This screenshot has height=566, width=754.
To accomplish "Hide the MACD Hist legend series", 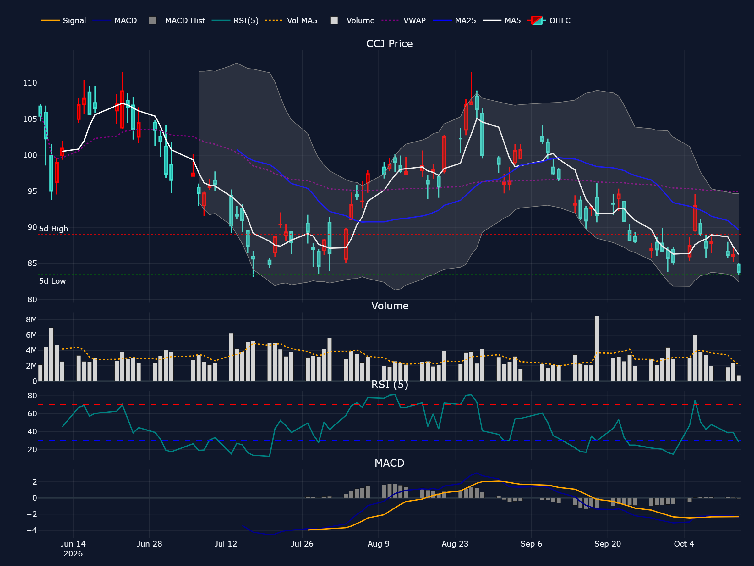I will (x=177, y=20).
